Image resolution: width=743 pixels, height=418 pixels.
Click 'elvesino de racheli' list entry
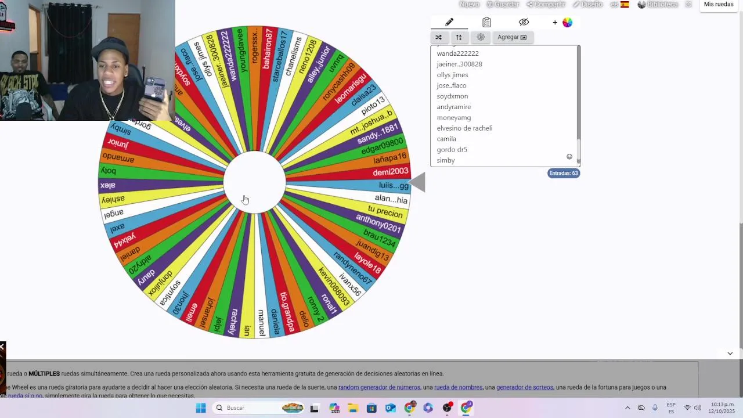click(464, 128)
